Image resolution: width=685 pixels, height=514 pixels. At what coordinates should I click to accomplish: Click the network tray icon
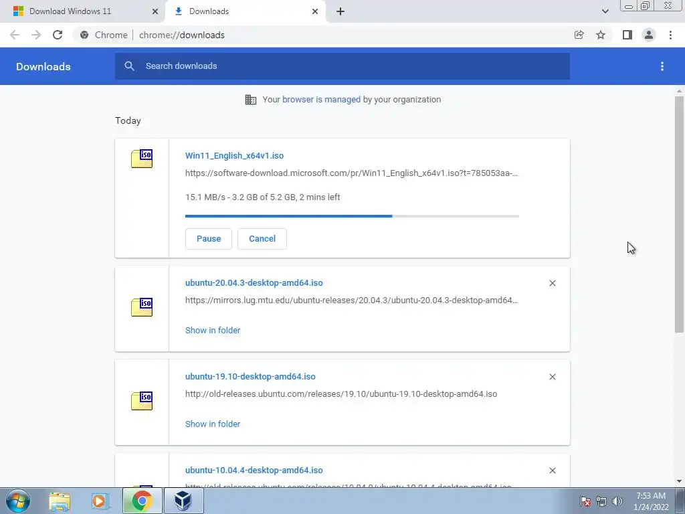pos(601,501)
